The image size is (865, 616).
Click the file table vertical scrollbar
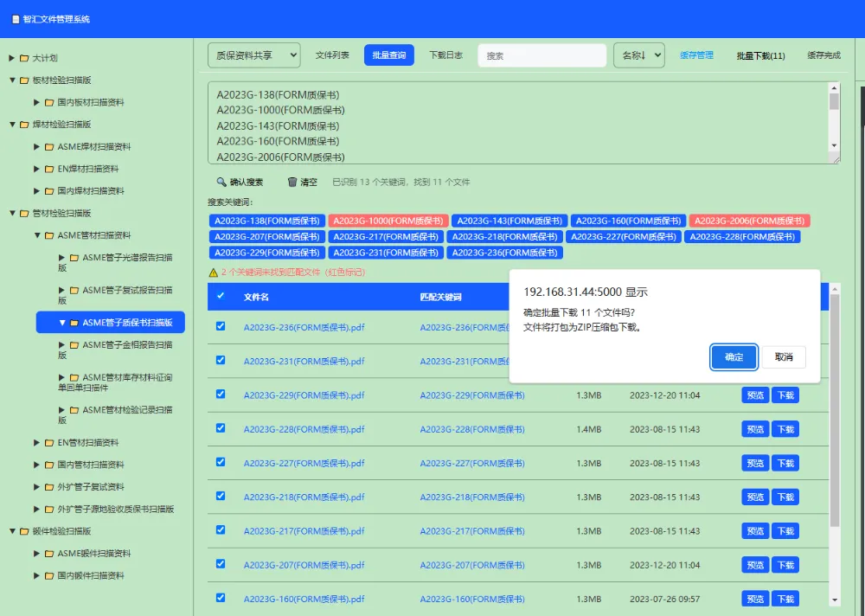coord(834,409)
